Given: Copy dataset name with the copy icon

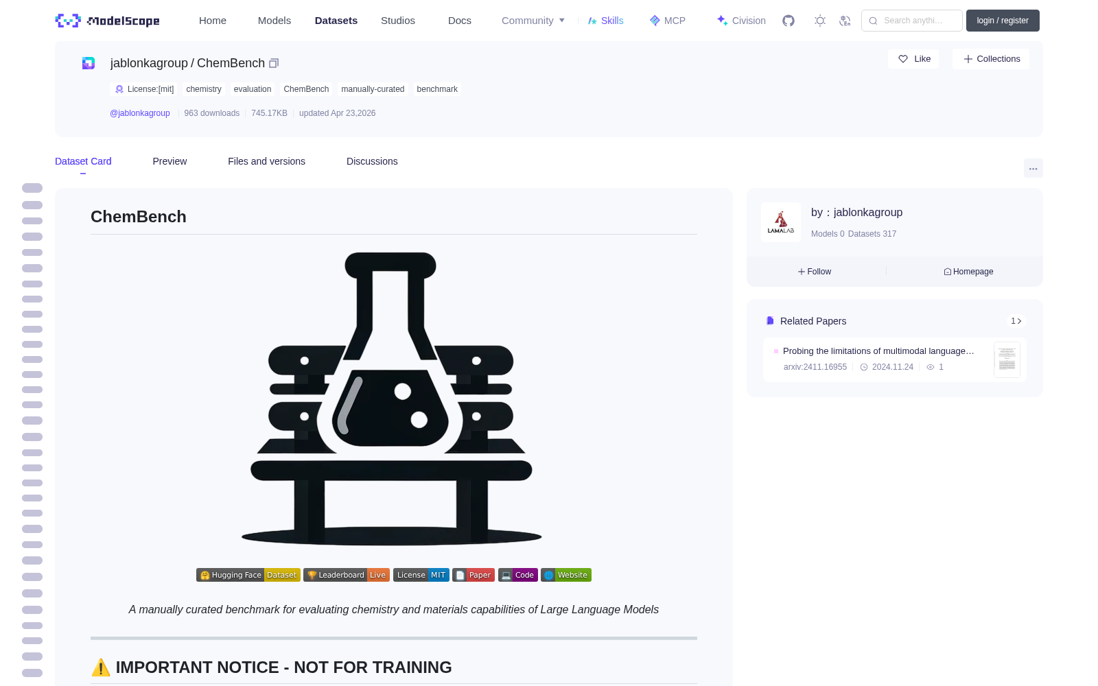Looking at the screenshot, I should 274,63.
